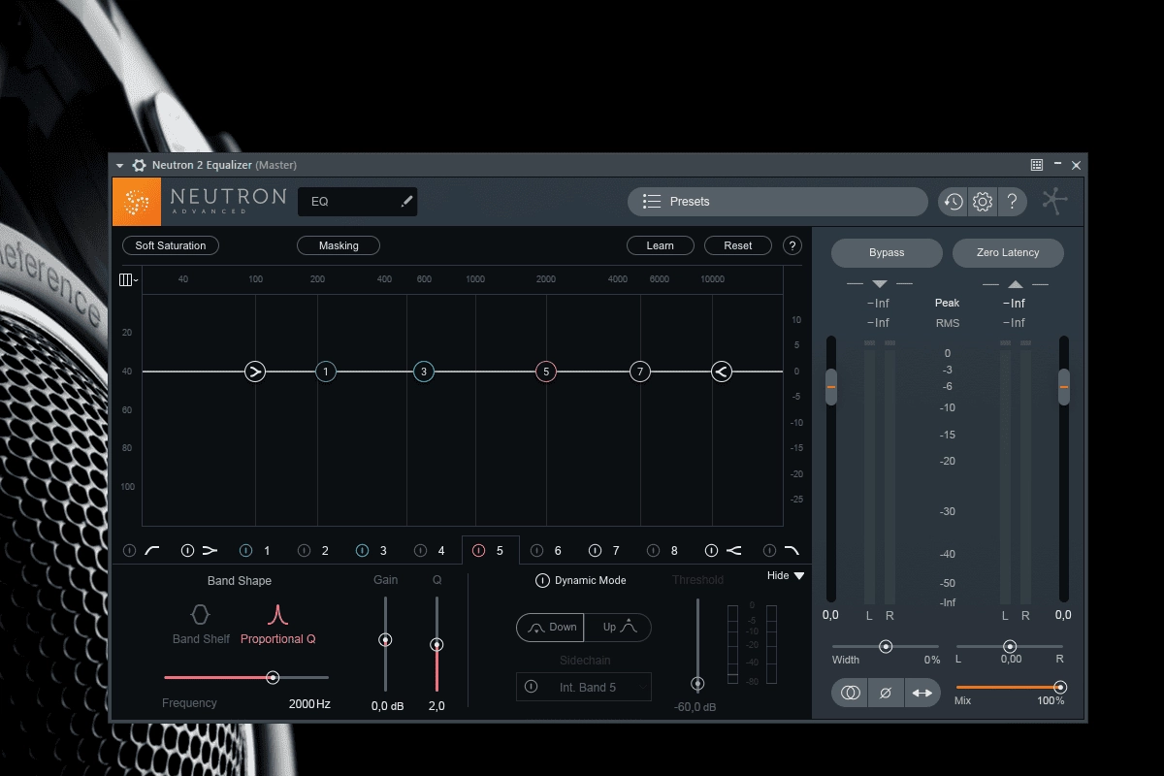This screenshot has width=1164, height=776.
Task: Choose the Proportional Q shape icon
Action: click(278, 614)
